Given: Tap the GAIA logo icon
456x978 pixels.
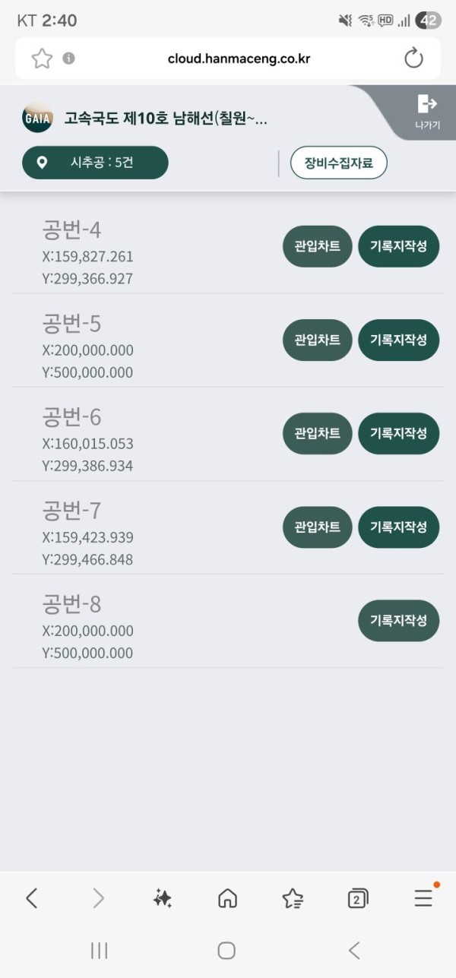Looking at the screenshot, I should 37,118.
